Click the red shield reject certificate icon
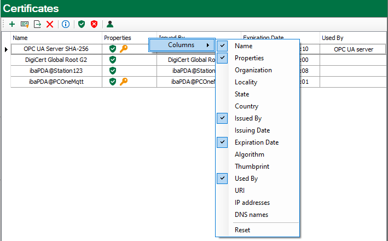This screenshot has height=241, width=388. click(x=94, y=24)
